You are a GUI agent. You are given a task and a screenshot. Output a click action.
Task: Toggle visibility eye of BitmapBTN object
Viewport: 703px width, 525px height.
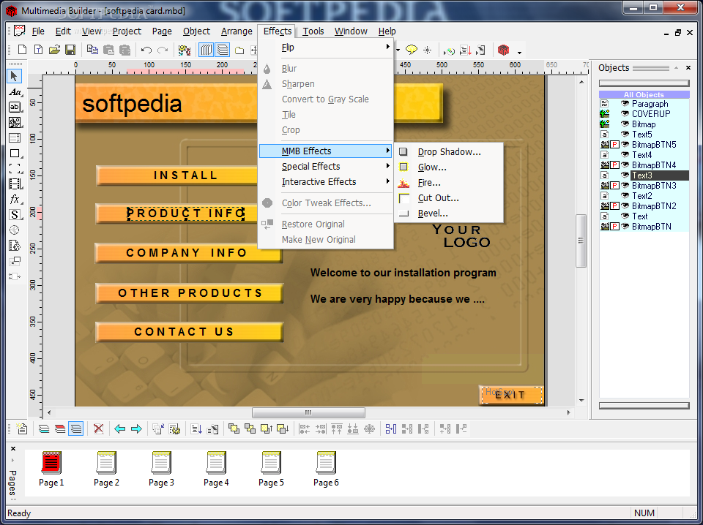click(x=625, y=227)
